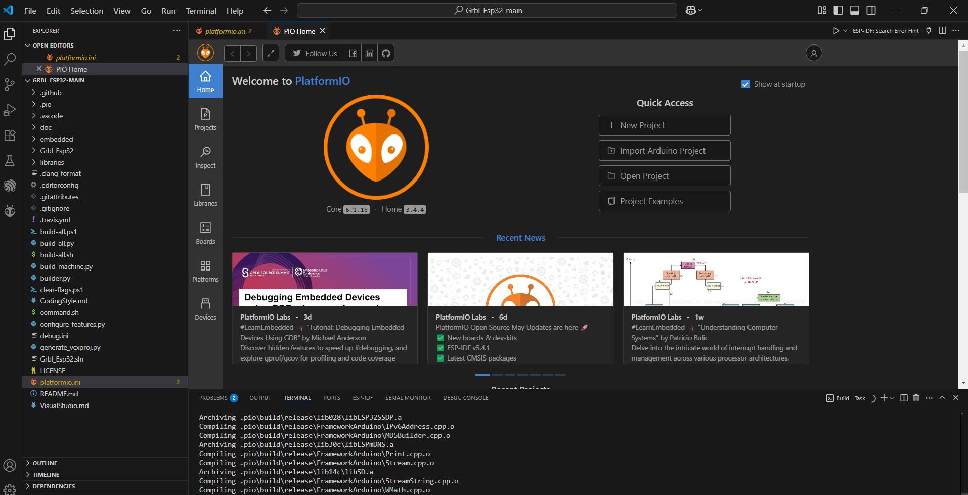The width and height of the screenshot is (968, 495).
Task: Open the File menu
Action: [x=30, y=11]
